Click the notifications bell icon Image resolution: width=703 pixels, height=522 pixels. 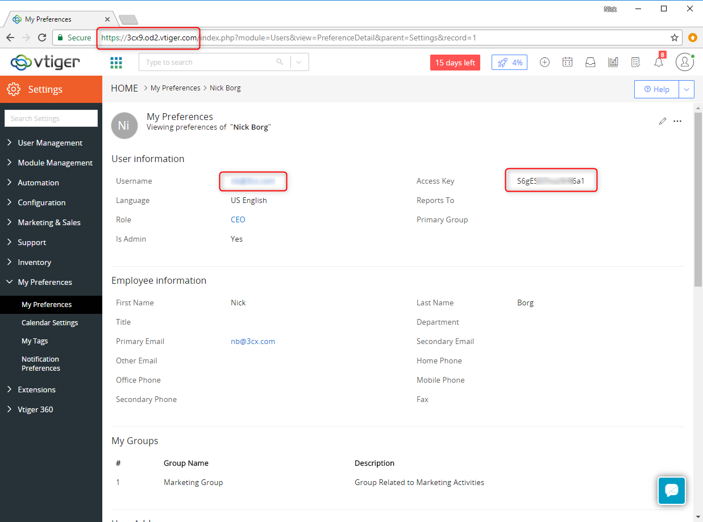tap(658, 63)
